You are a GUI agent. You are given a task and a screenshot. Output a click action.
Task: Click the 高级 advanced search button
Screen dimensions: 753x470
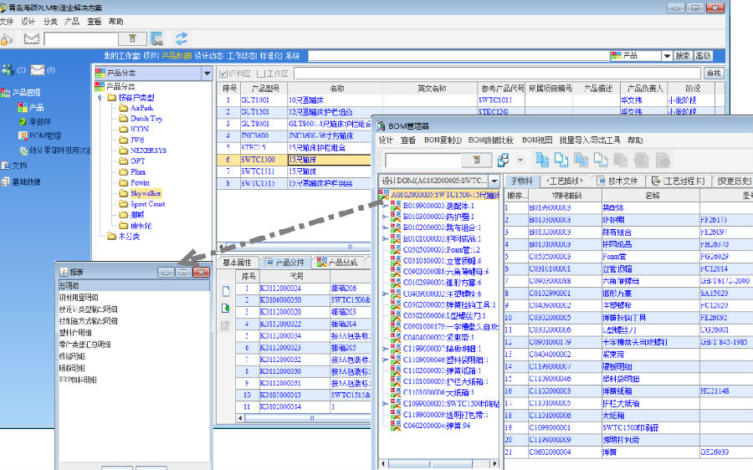click(703, 55)
